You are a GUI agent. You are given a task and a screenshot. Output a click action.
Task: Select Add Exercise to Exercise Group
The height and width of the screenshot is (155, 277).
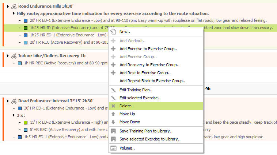148,49
